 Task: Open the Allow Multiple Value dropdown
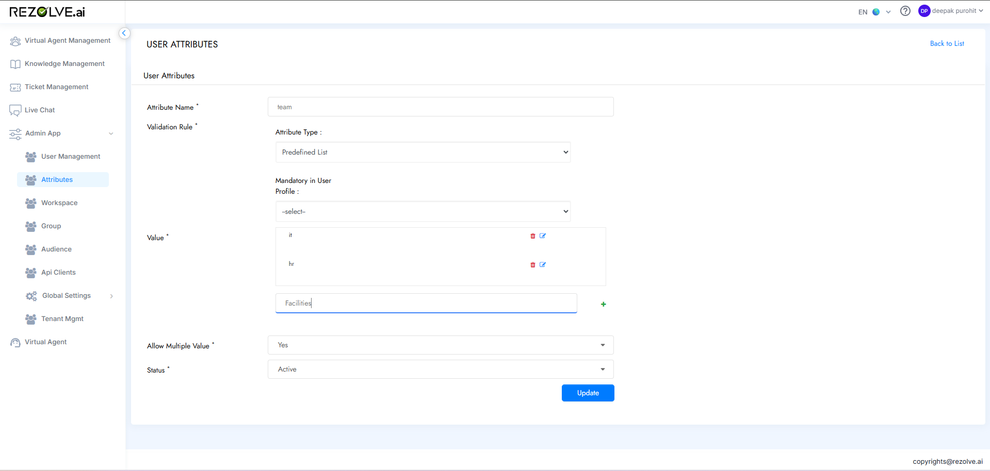(441, 345)
